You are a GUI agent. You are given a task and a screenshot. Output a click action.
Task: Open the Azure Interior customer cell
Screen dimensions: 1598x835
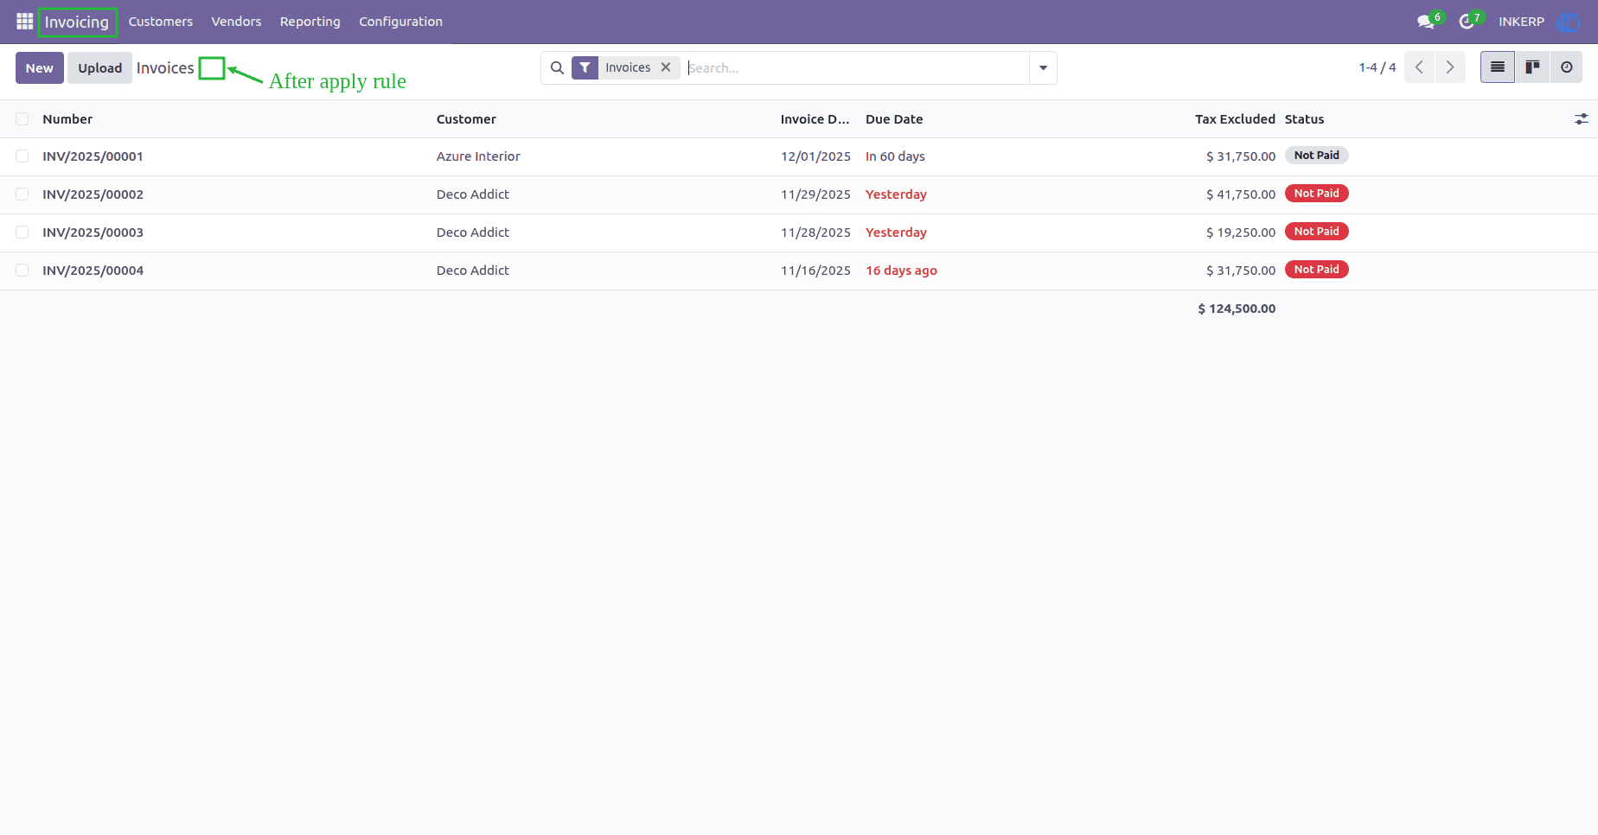[478, 156]
